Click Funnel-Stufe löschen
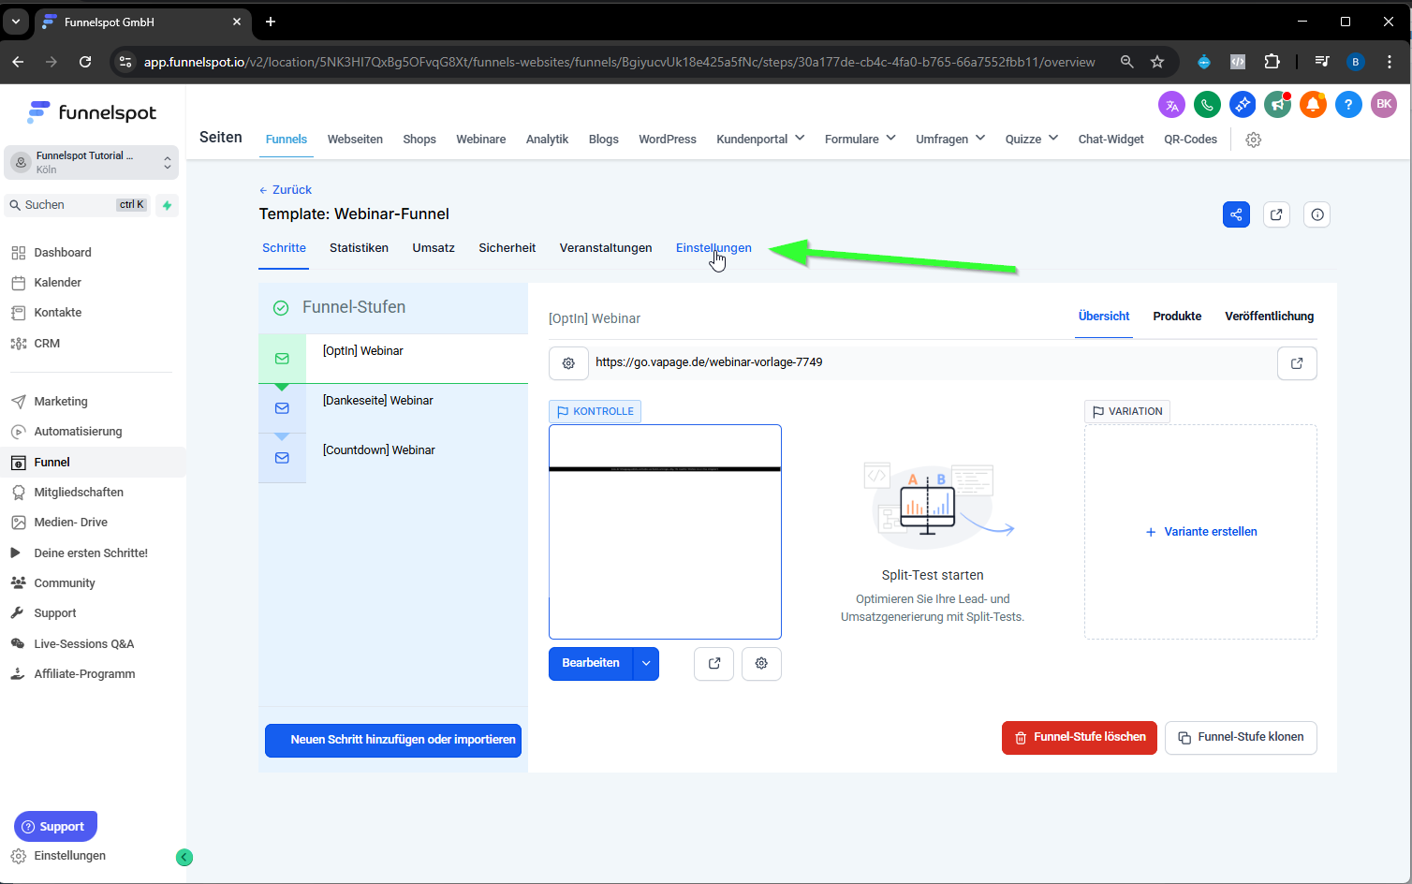This screenshot has width=1412, height=884. click(1080, 738)
